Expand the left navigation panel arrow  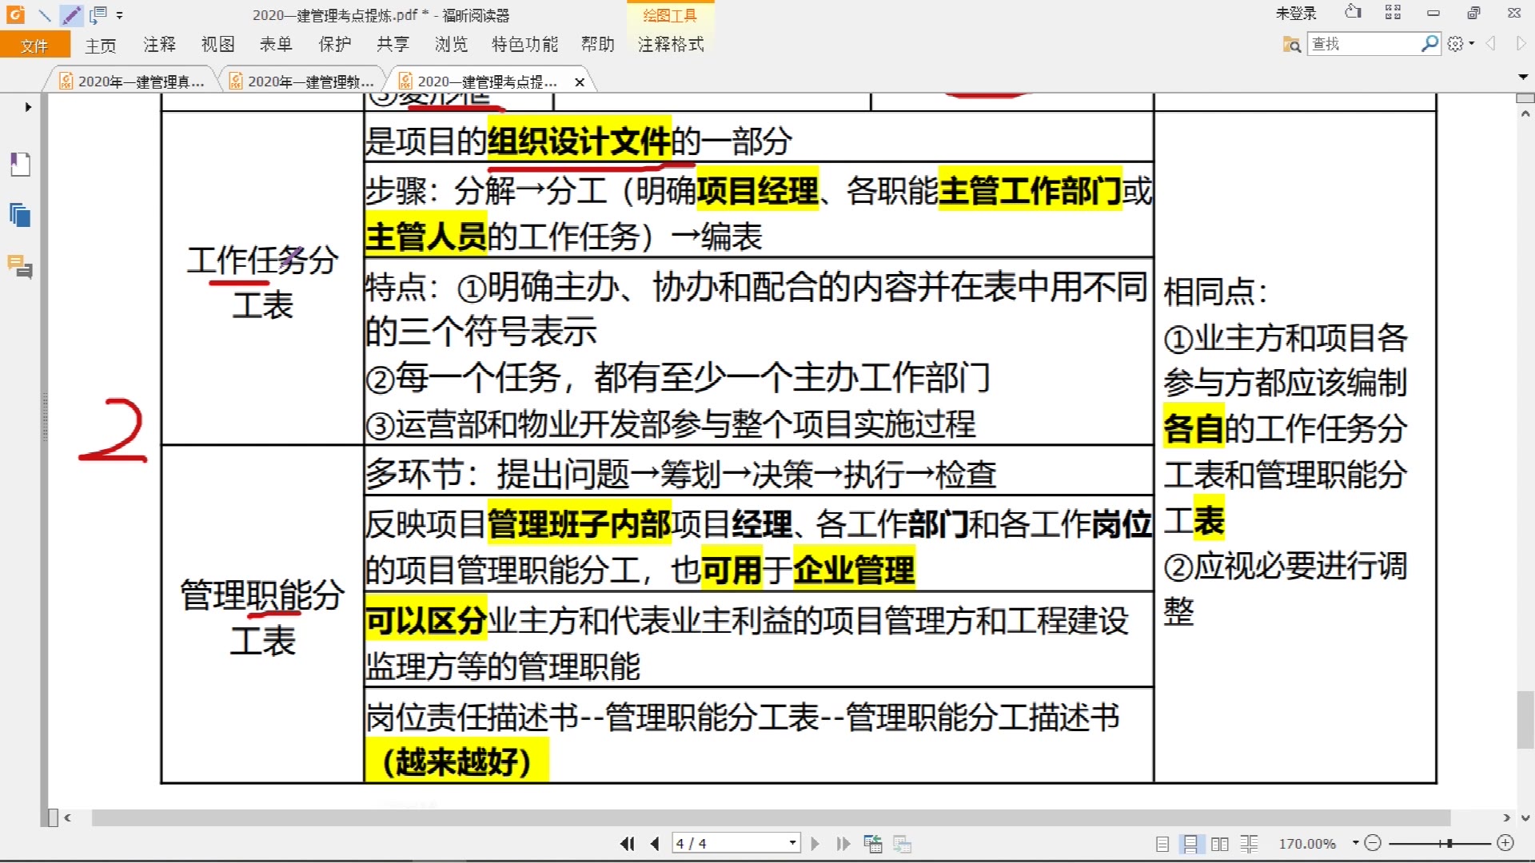point(28,107)
